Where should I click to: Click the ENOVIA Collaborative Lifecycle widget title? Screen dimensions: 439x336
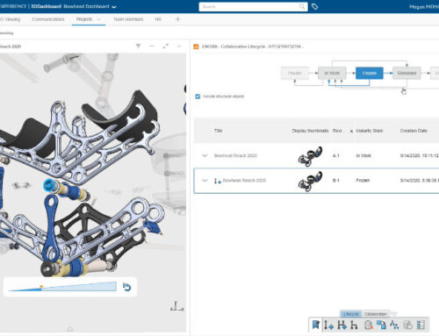(252, 46)
